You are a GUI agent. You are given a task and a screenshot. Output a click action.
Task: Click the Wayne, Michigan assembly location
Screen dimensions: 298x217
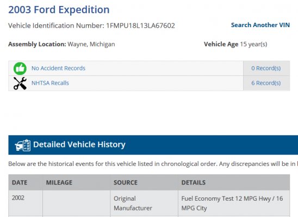point(91,44)
